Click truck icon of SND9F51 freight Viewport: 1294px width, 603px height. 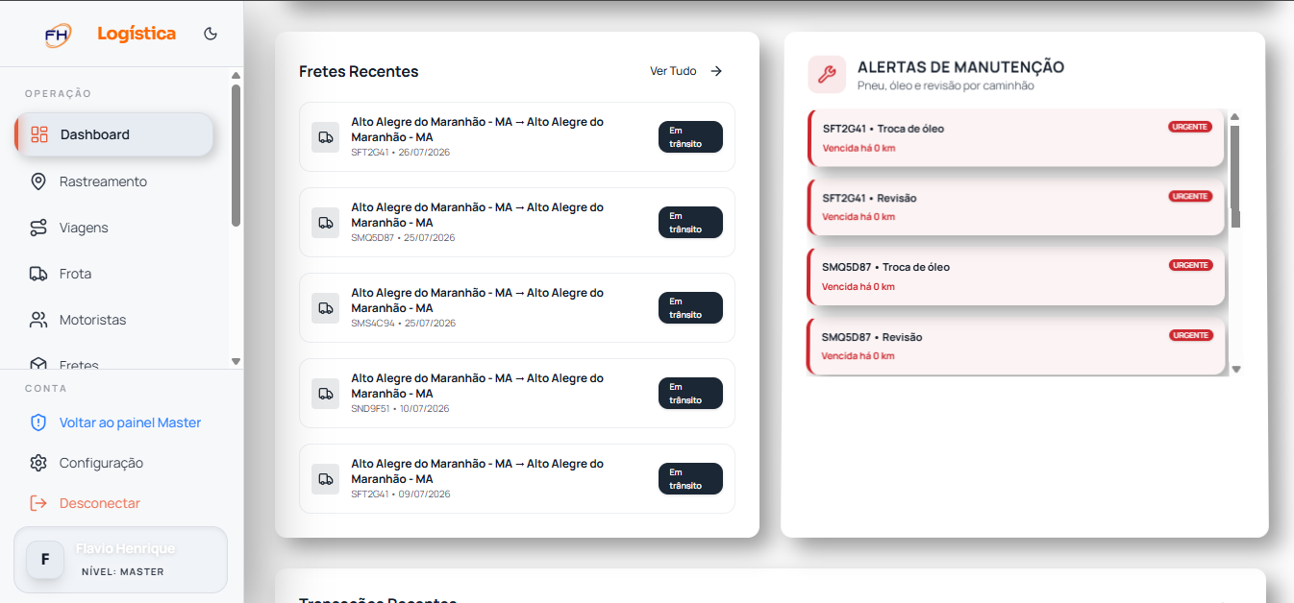click(x=326, y=394)
